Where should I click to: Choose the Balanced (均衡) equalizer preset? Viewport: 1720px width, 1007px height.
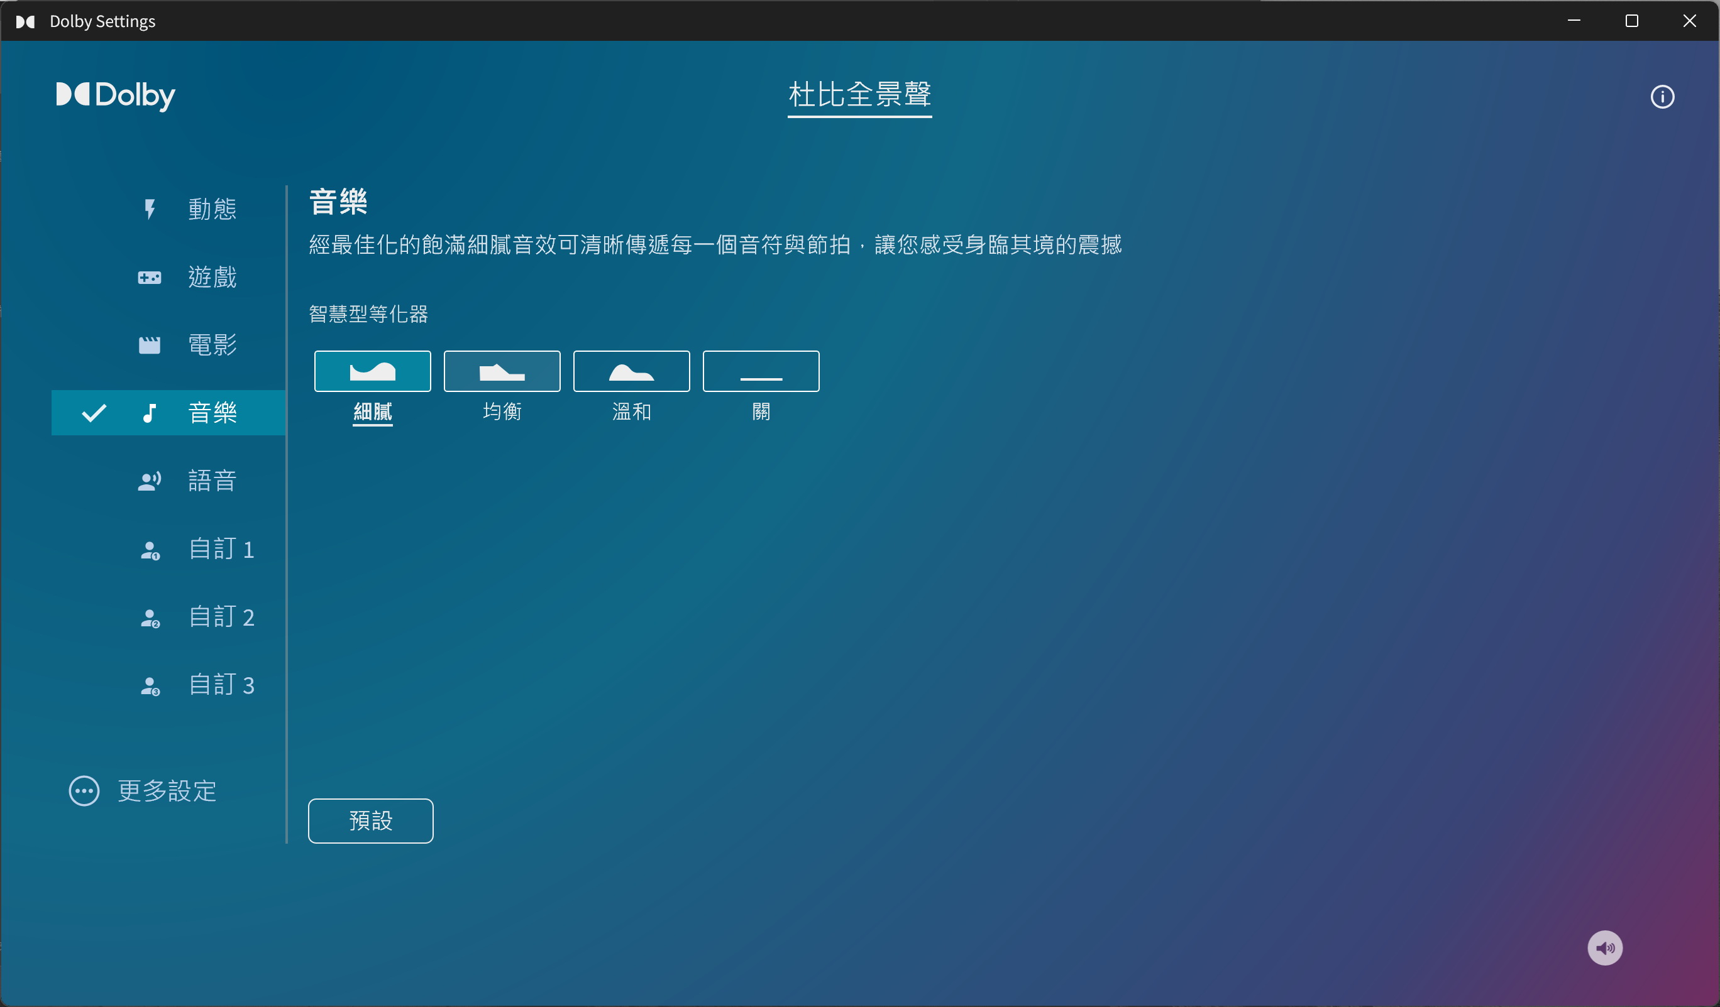click(x=502, y=371)
